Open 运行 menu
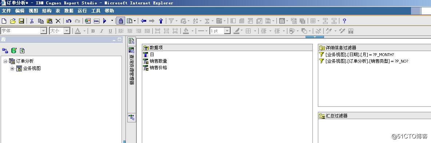The height and width of the screenshot is (143, 431). [x=82, y=11]
